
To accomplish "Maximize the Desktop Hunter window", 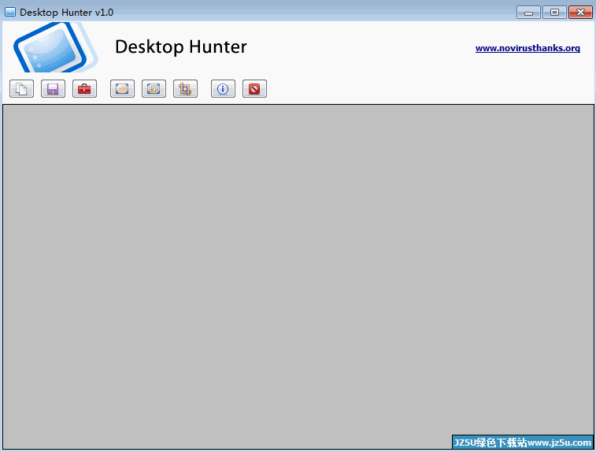I will [554, 13].
